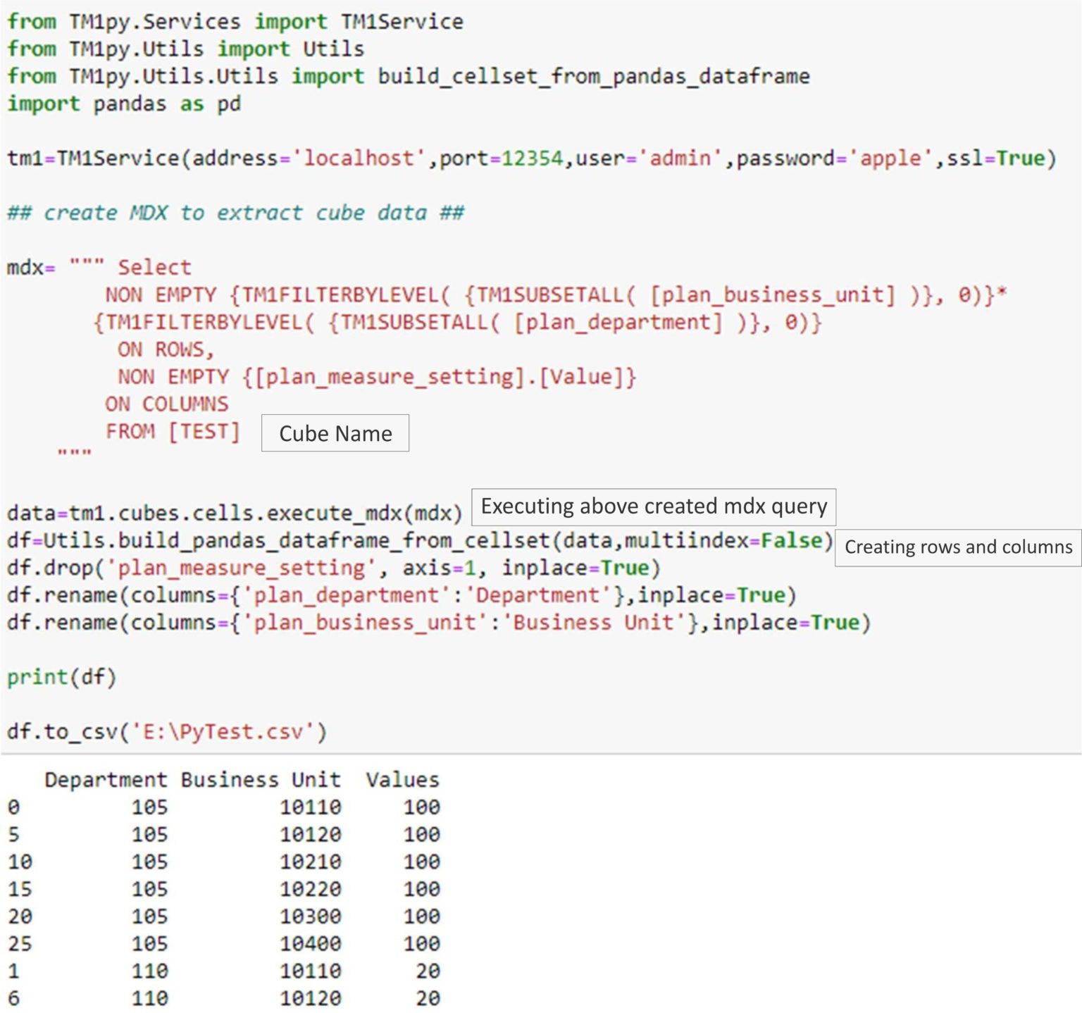
Task: Click the 'Select' keyword in the MDX string
Action: 154,268
